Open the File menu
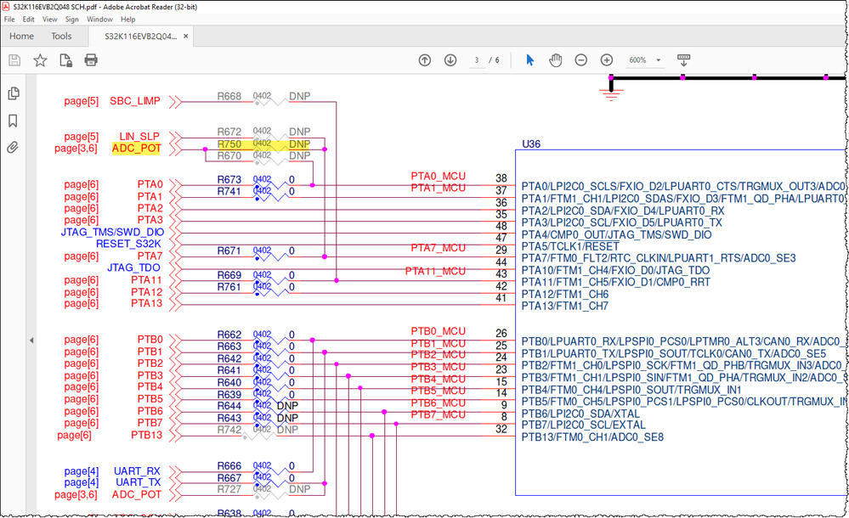This screenshot has height=518, width=849. coord(8,19)
